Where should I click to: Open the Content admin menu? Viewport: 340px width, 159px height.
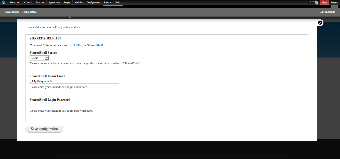point(28,2)
